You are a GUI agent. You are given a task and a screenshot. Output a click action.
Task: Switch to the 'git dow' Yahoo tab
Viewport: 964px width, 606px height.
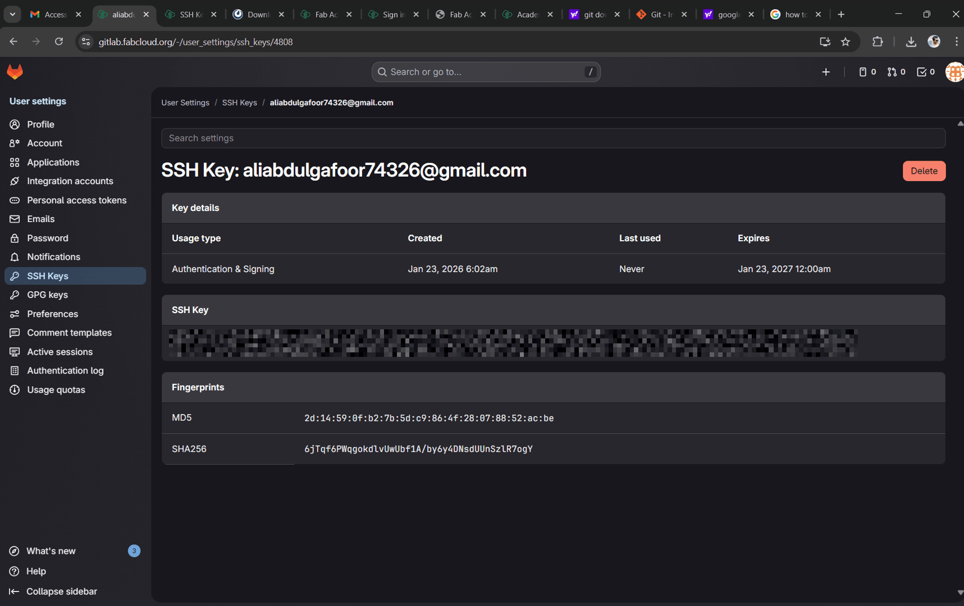[x=595, y=15]
